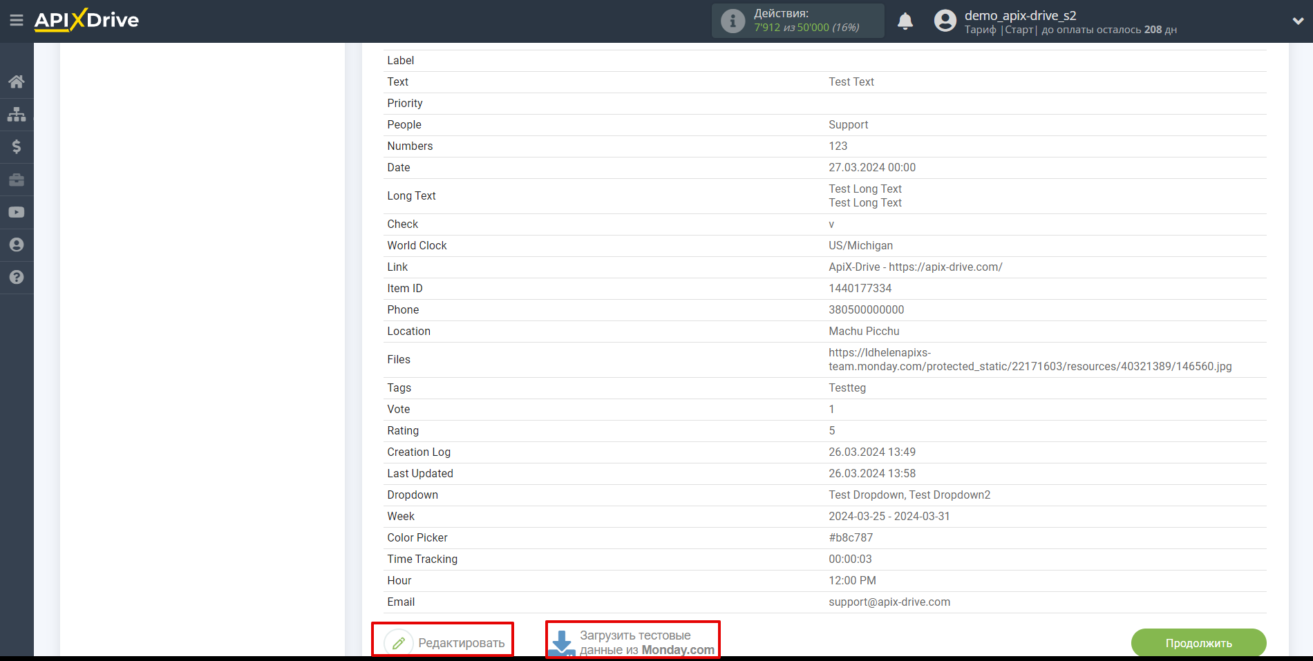The width and height of the screenshot is (1313, 661).
Task: Click the Priority field label
Action: click(x=404, y=103)
